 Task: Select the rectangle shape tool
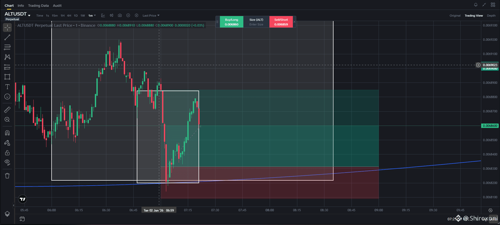point(7,77)
